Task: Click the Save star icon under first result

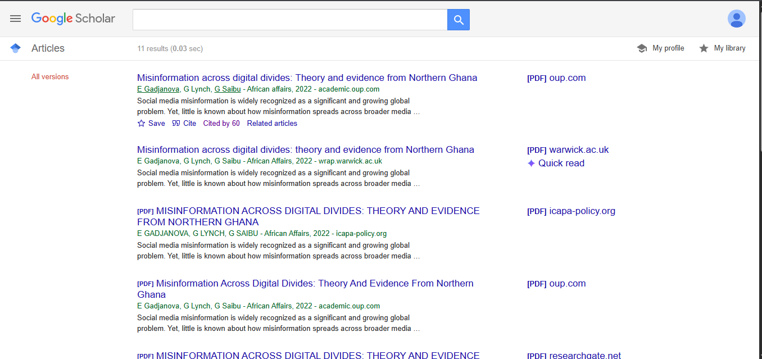Action: (141, 123)
